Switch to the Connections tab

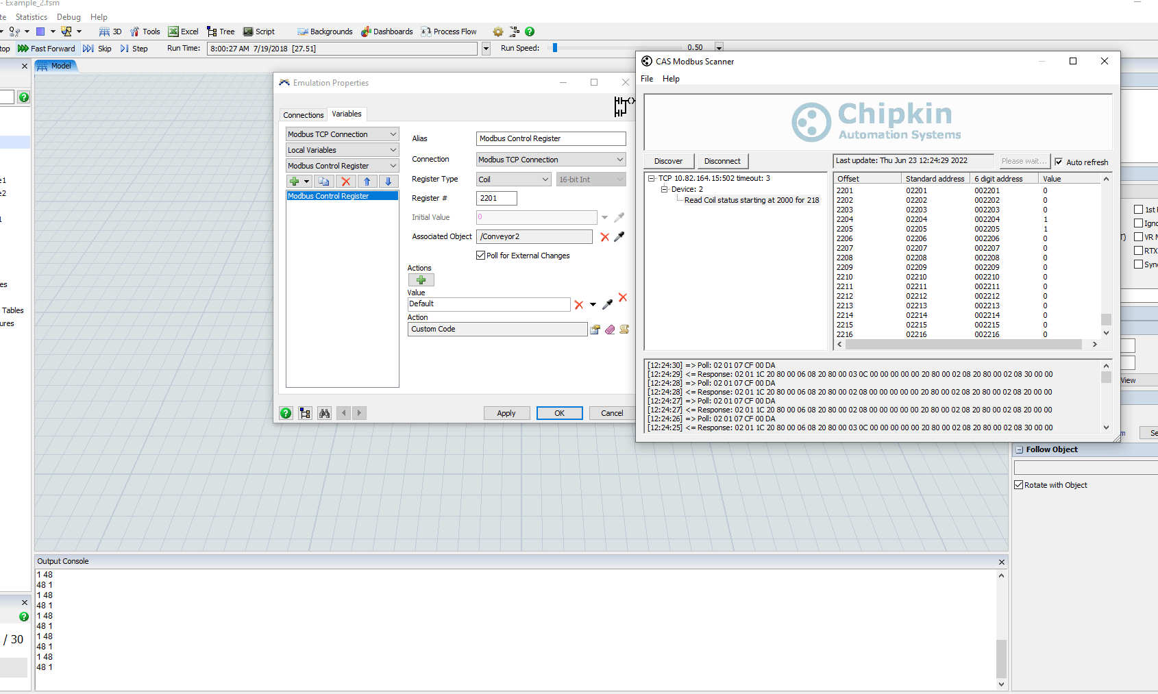tap(303, 114)
